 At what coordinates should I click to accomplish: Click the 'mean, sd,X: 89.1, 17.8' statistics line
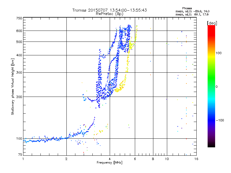(x=192, y=14)
